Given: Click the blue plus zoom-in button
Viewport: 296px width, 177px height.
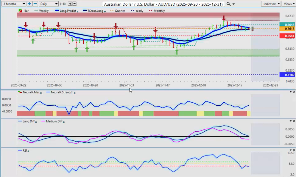Looking at the screenshot, I should click(x=29, y=4).
